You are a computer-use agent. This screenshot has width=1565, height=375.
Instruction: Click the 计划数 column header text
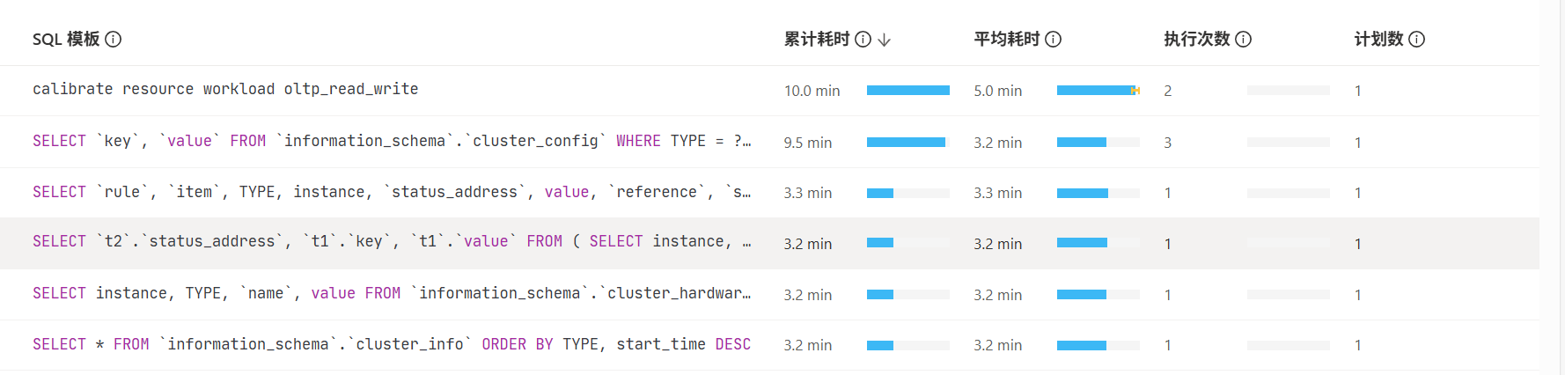[x=1378, y=39]
